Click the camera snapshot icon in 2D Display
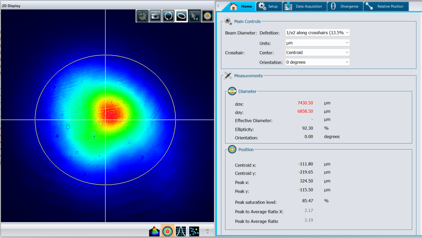Image resolution: width=422 pixels, height=238 pixels. pos(155,16)
